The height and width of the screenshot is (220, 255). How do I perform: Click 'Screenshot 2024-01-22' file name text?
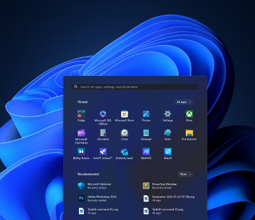click(173, 197)
